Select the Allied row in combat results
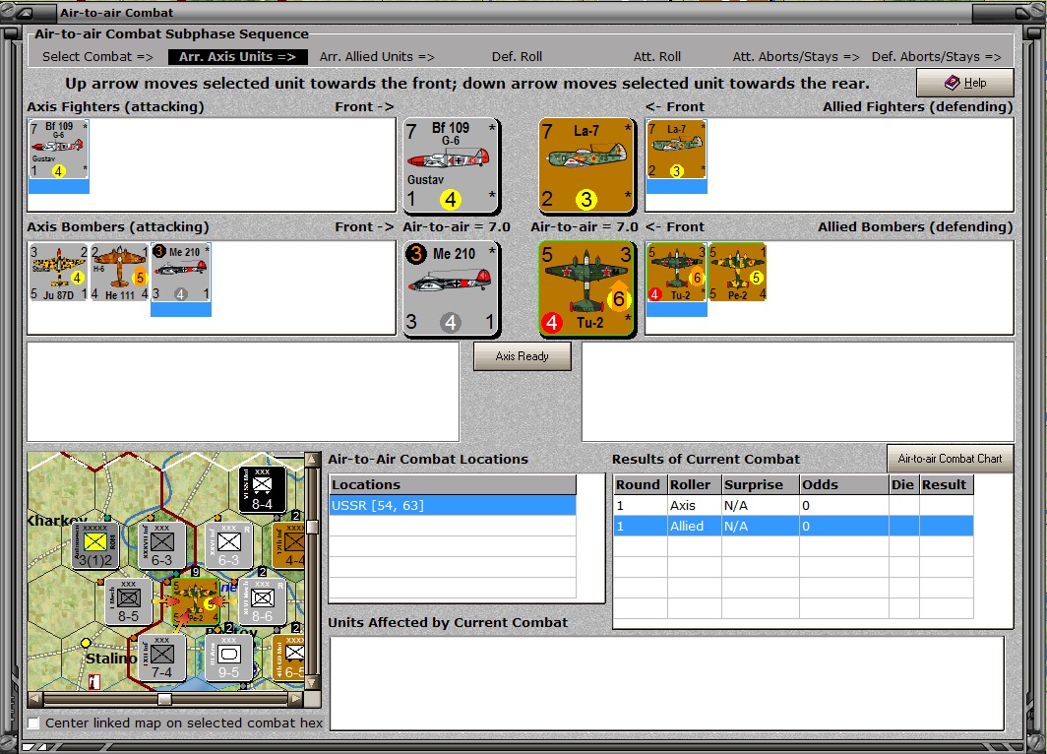Image resolution: width=1047 pixels, height=754 pixels. [x=793, y=527]
